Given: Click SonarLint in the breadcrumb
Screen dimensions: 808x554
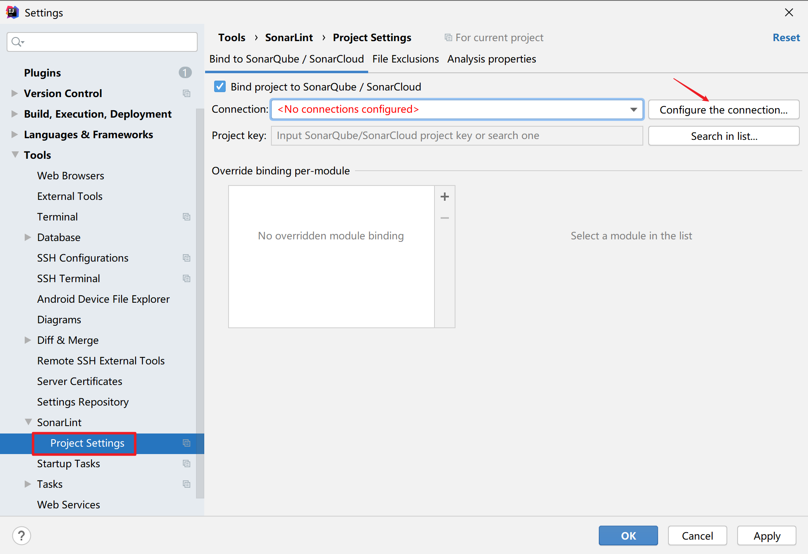Looking at the screenshot, I should point(289,38).
